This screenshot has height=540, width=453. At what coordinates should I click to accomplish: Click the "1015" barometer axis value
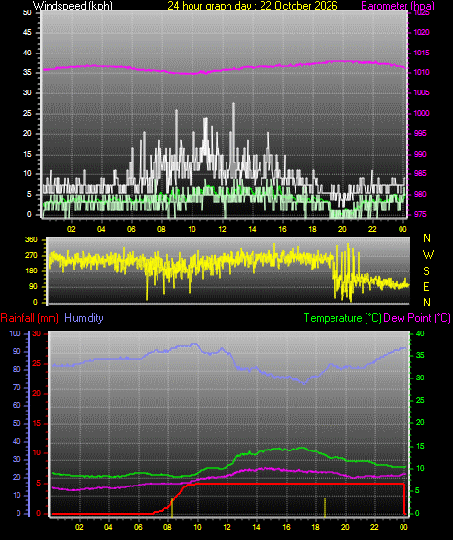[x=421, y=53]
